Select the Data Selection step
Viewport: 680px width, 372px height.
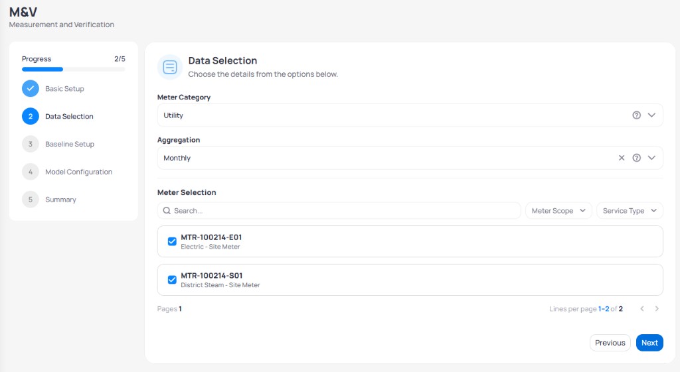click(69, 116)
